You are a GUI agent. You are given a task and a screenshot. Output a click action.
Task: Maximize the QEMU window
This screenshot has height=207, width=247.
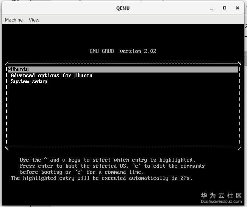click(225, 8)
